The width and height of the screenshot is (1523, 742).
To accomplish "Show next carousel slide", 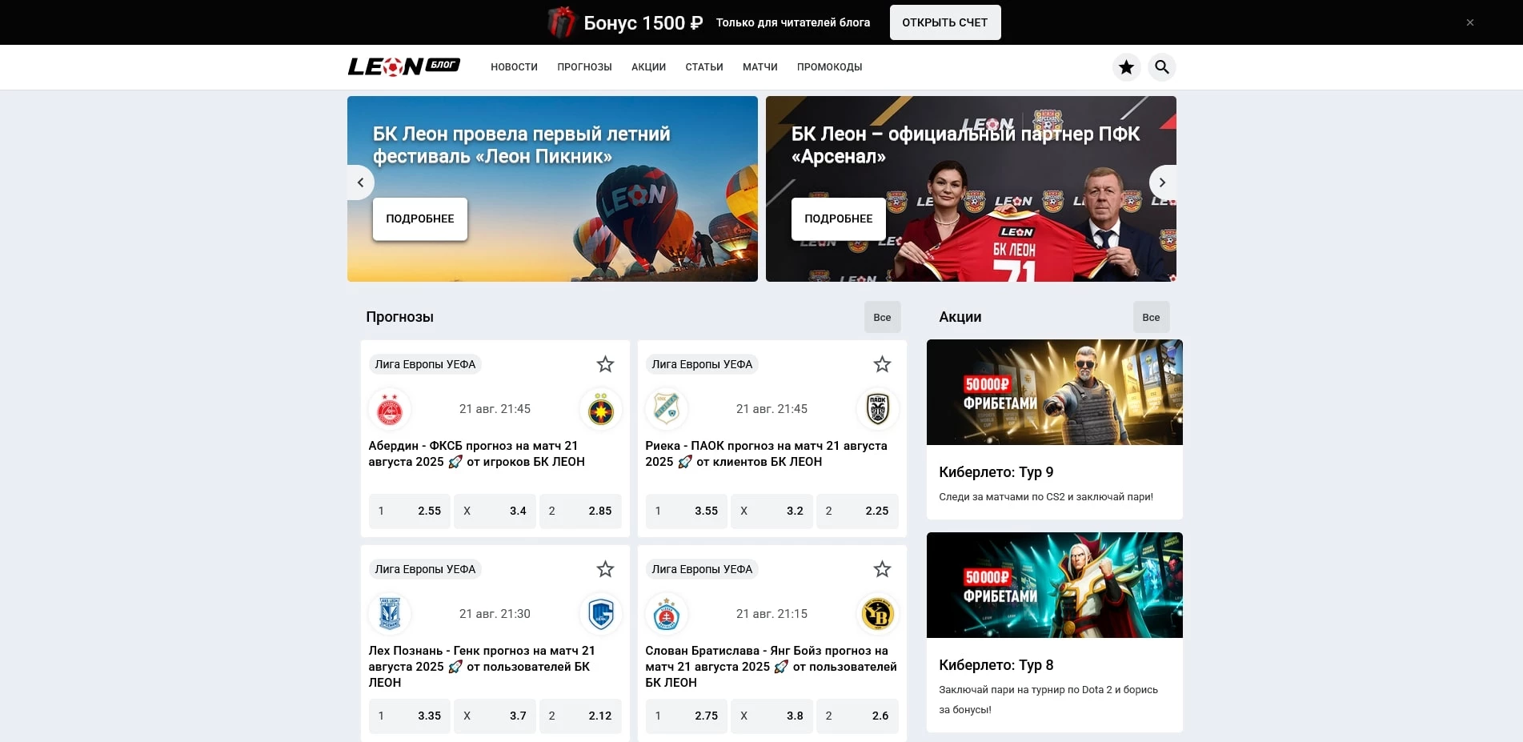I will (1162, 182).
